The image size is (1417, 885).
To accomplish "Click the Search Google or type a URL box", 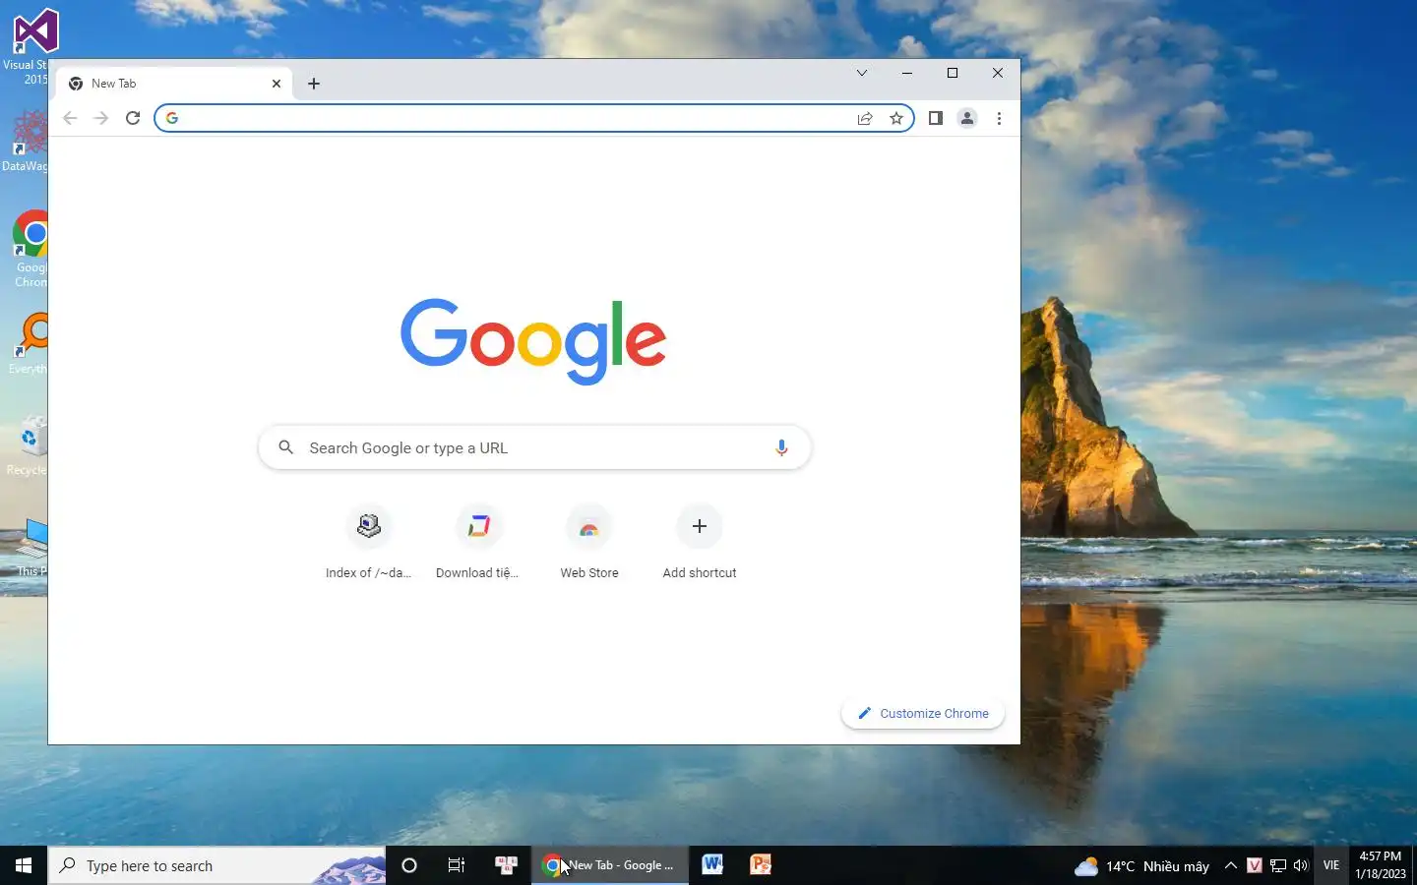I will [x=534, y=447].
